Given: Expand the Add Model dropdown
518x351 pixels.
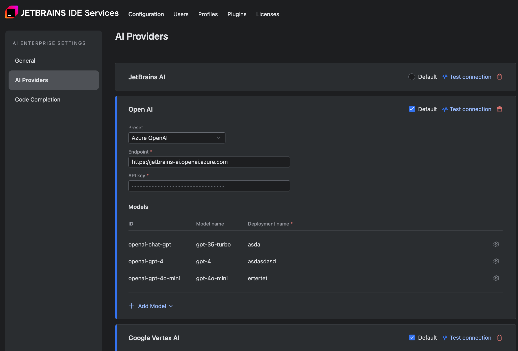Looking at the screenshot, I should (x=171, y=306).
